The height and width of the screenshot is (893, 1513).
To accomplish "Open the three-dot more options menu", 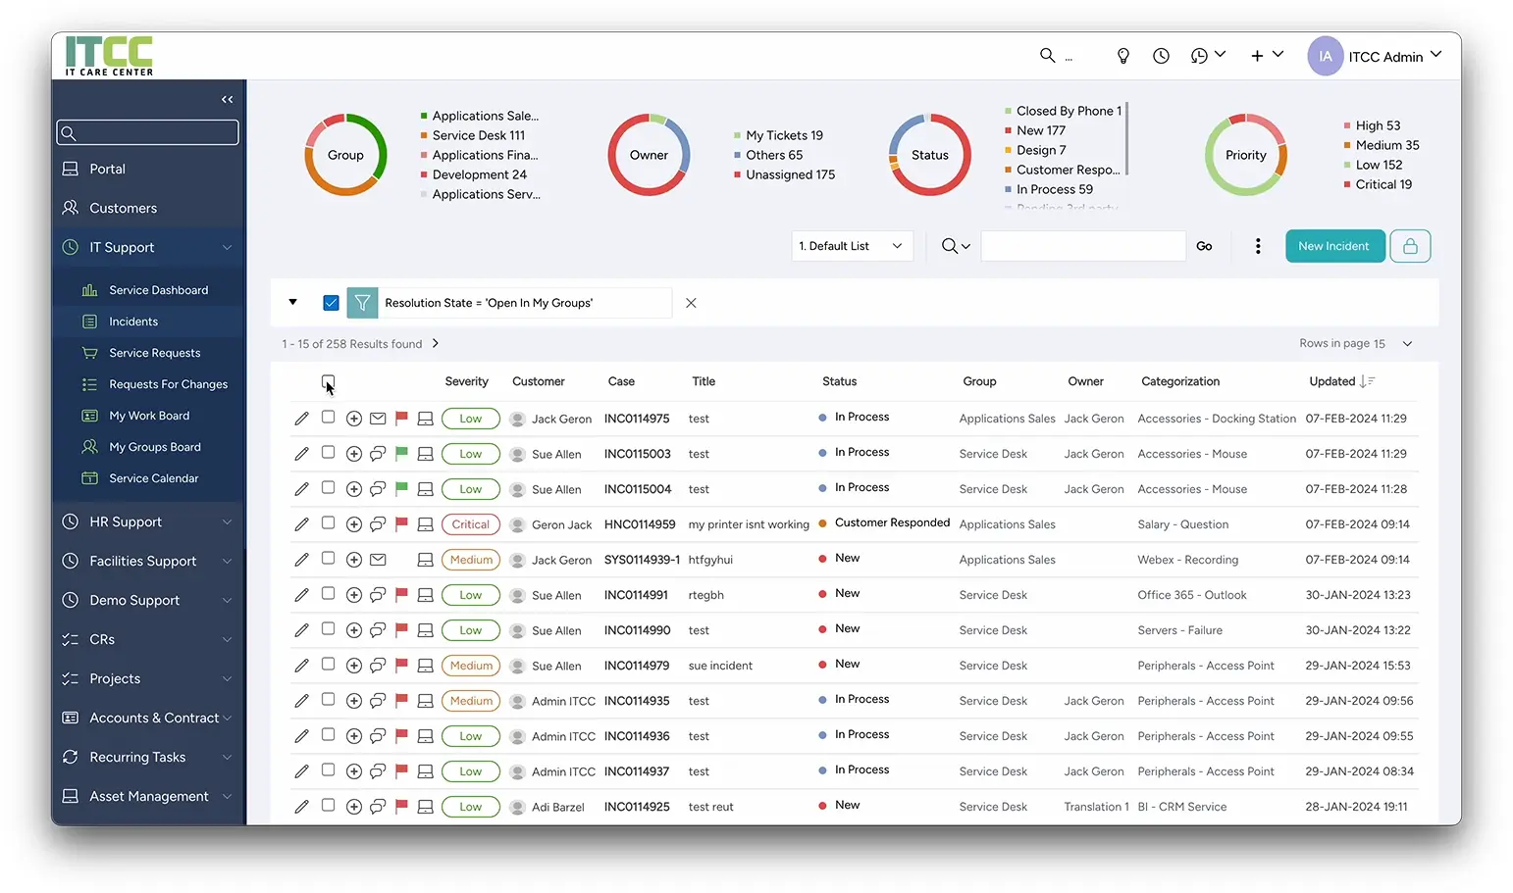I will point(1258,246).
